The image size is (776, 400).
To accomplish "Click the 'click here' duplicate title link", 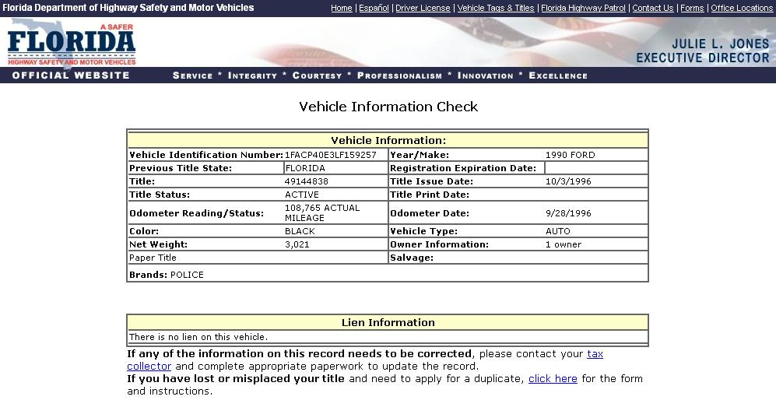I will pos(553,379).
